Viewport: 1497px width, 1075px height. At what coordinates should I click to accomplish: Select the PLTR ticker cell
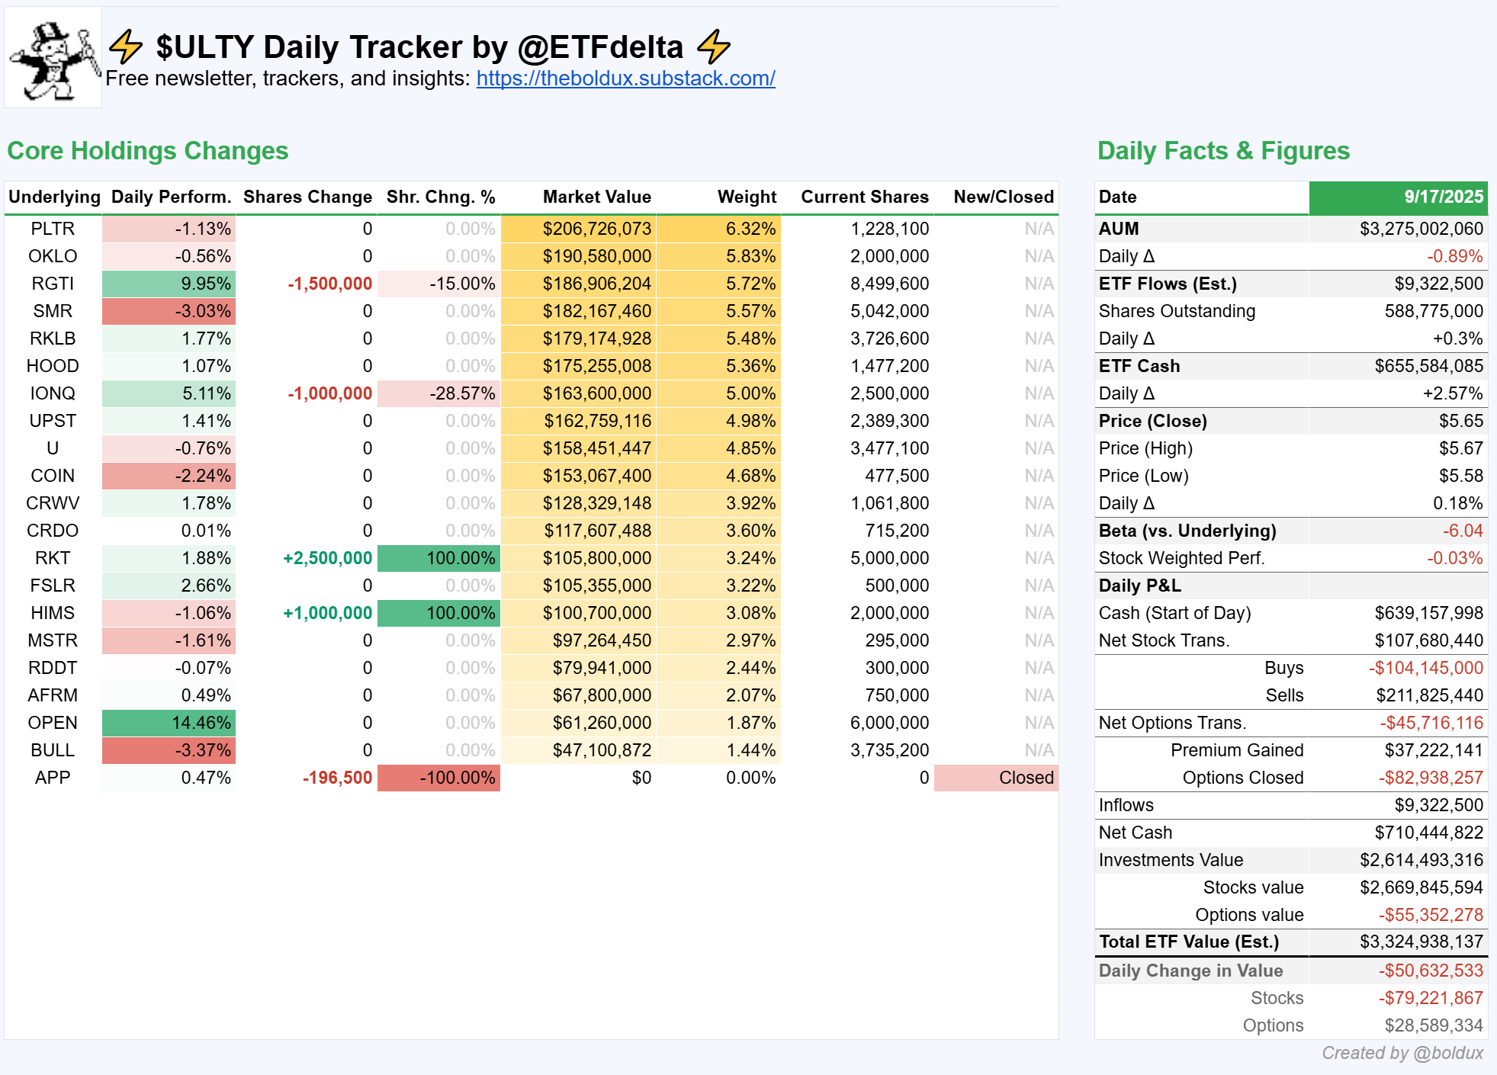pos(53,229)
